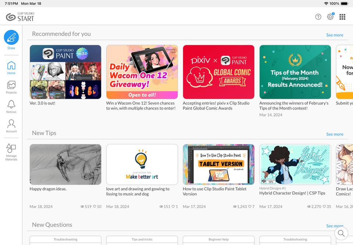Open the Daily Wacom One 12 Giveaway banner
Screen dimensions: 353x245
tap(142, 72)
